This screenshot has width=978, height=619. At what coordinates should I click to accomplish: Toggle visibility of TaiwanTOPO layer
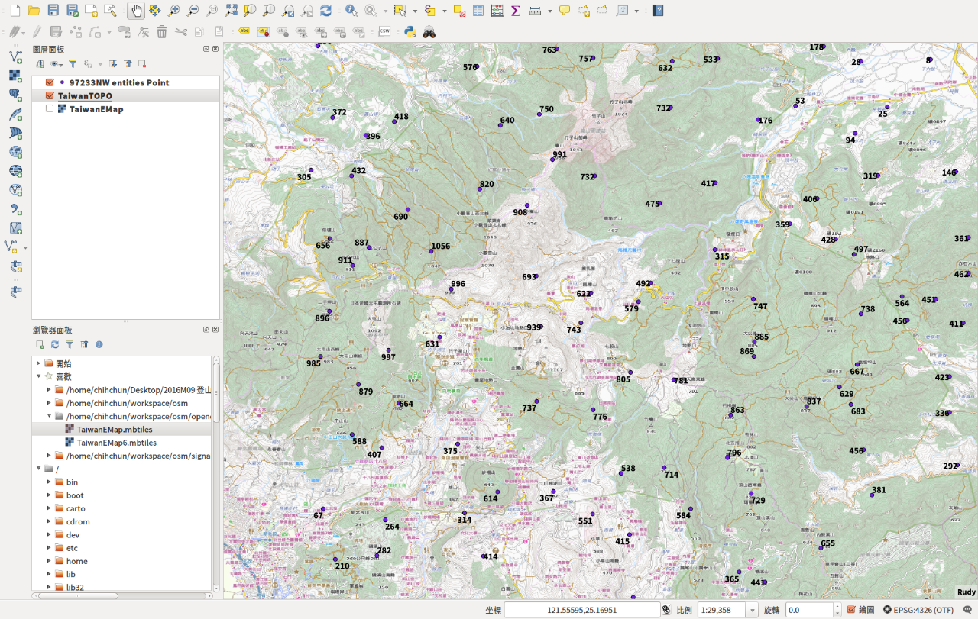point(50,96)
